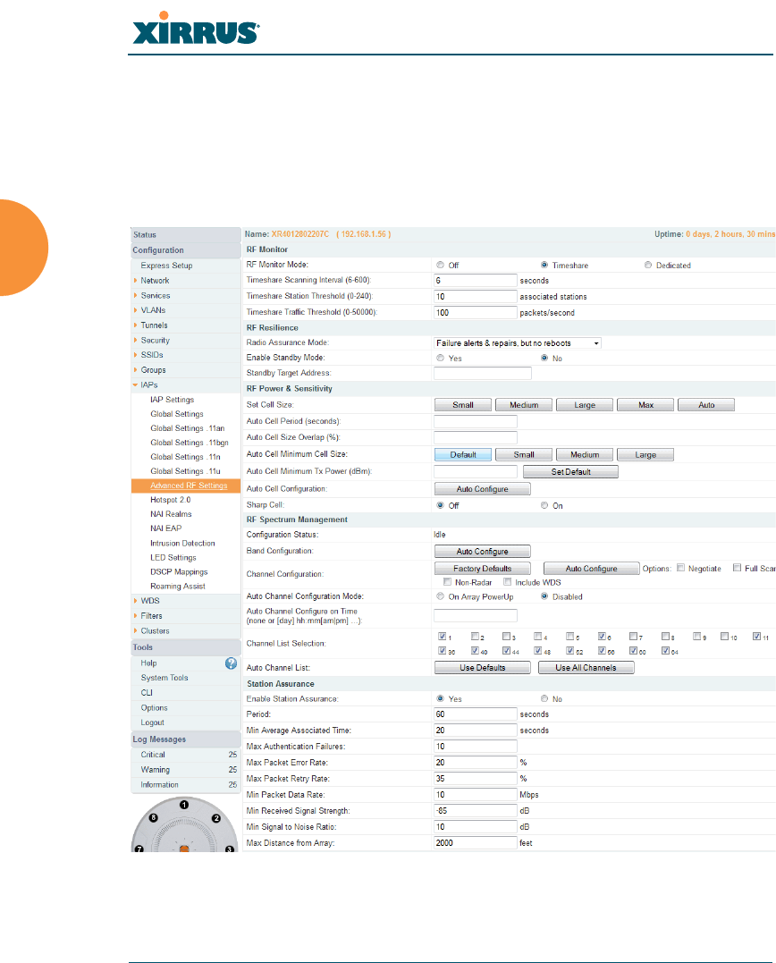
Task: Check the Negotiate option
Action: click(680, 568)
